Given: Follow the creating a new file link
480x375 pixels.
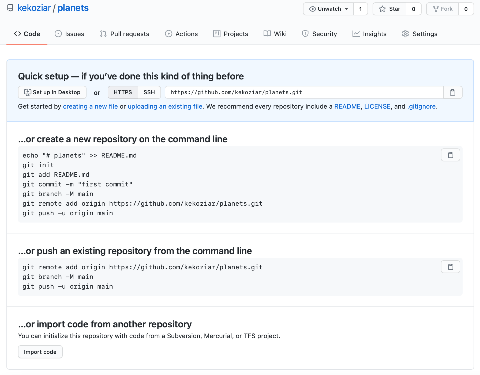Looking at the screenshot, I should (90, 106).
